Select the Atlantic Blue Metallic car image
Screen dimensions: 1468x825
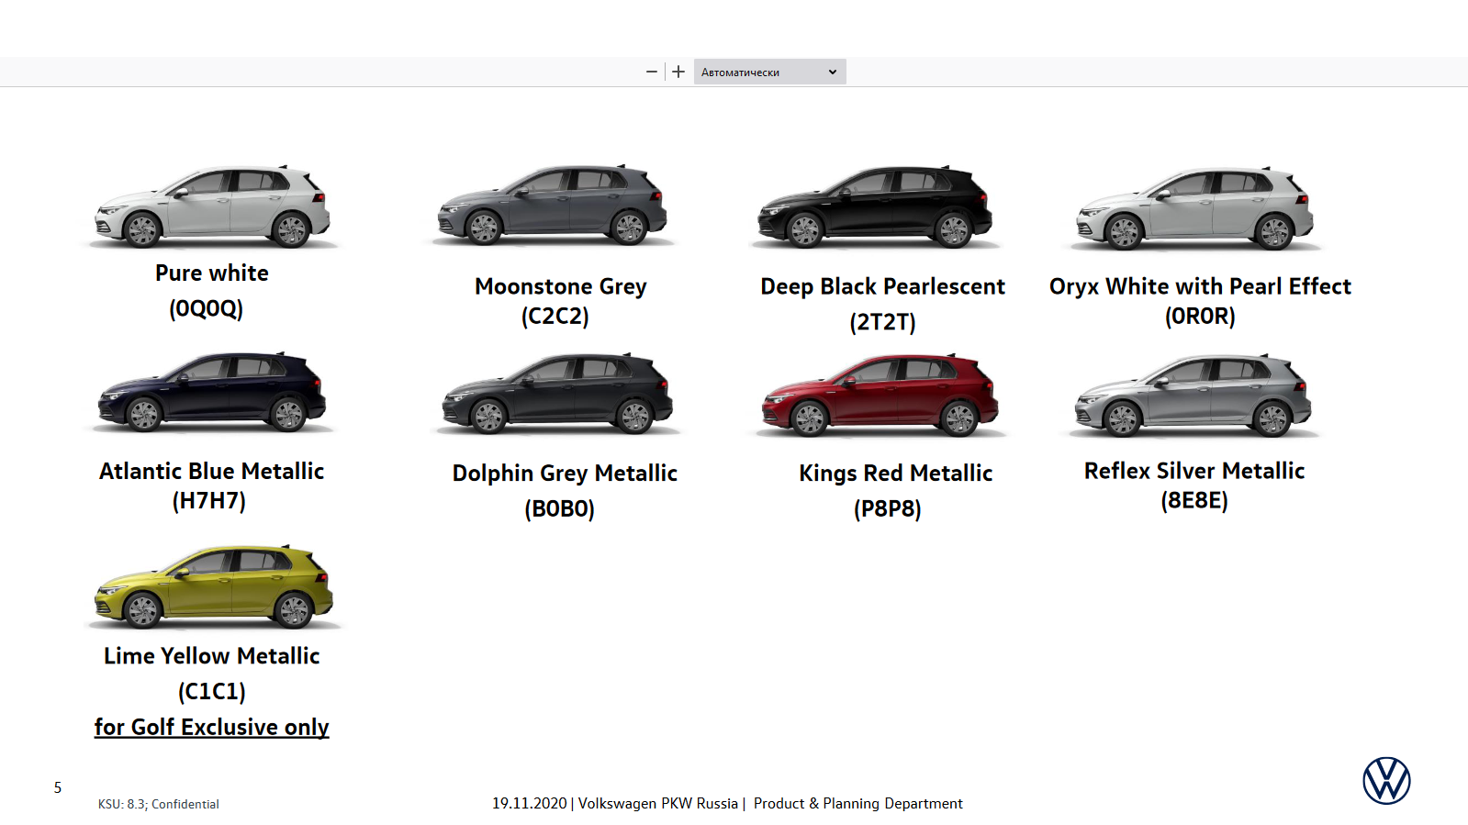(x=211, y=391)
